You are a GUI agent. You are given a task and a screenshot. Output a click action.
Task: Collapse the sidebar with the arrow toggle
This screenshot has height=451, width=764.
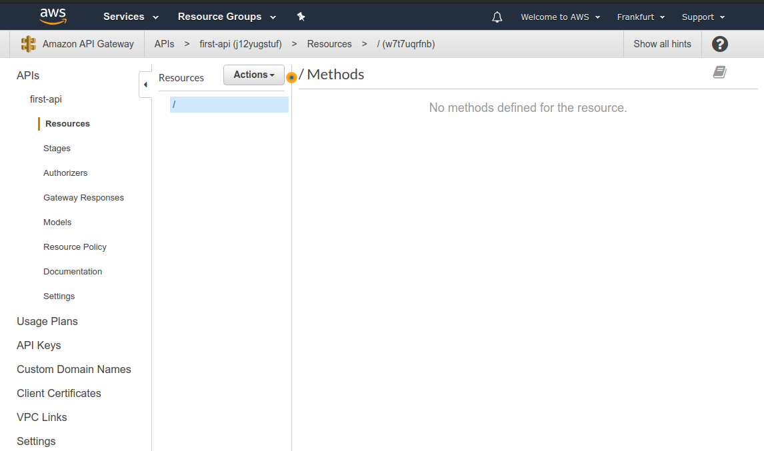(145, 85)
